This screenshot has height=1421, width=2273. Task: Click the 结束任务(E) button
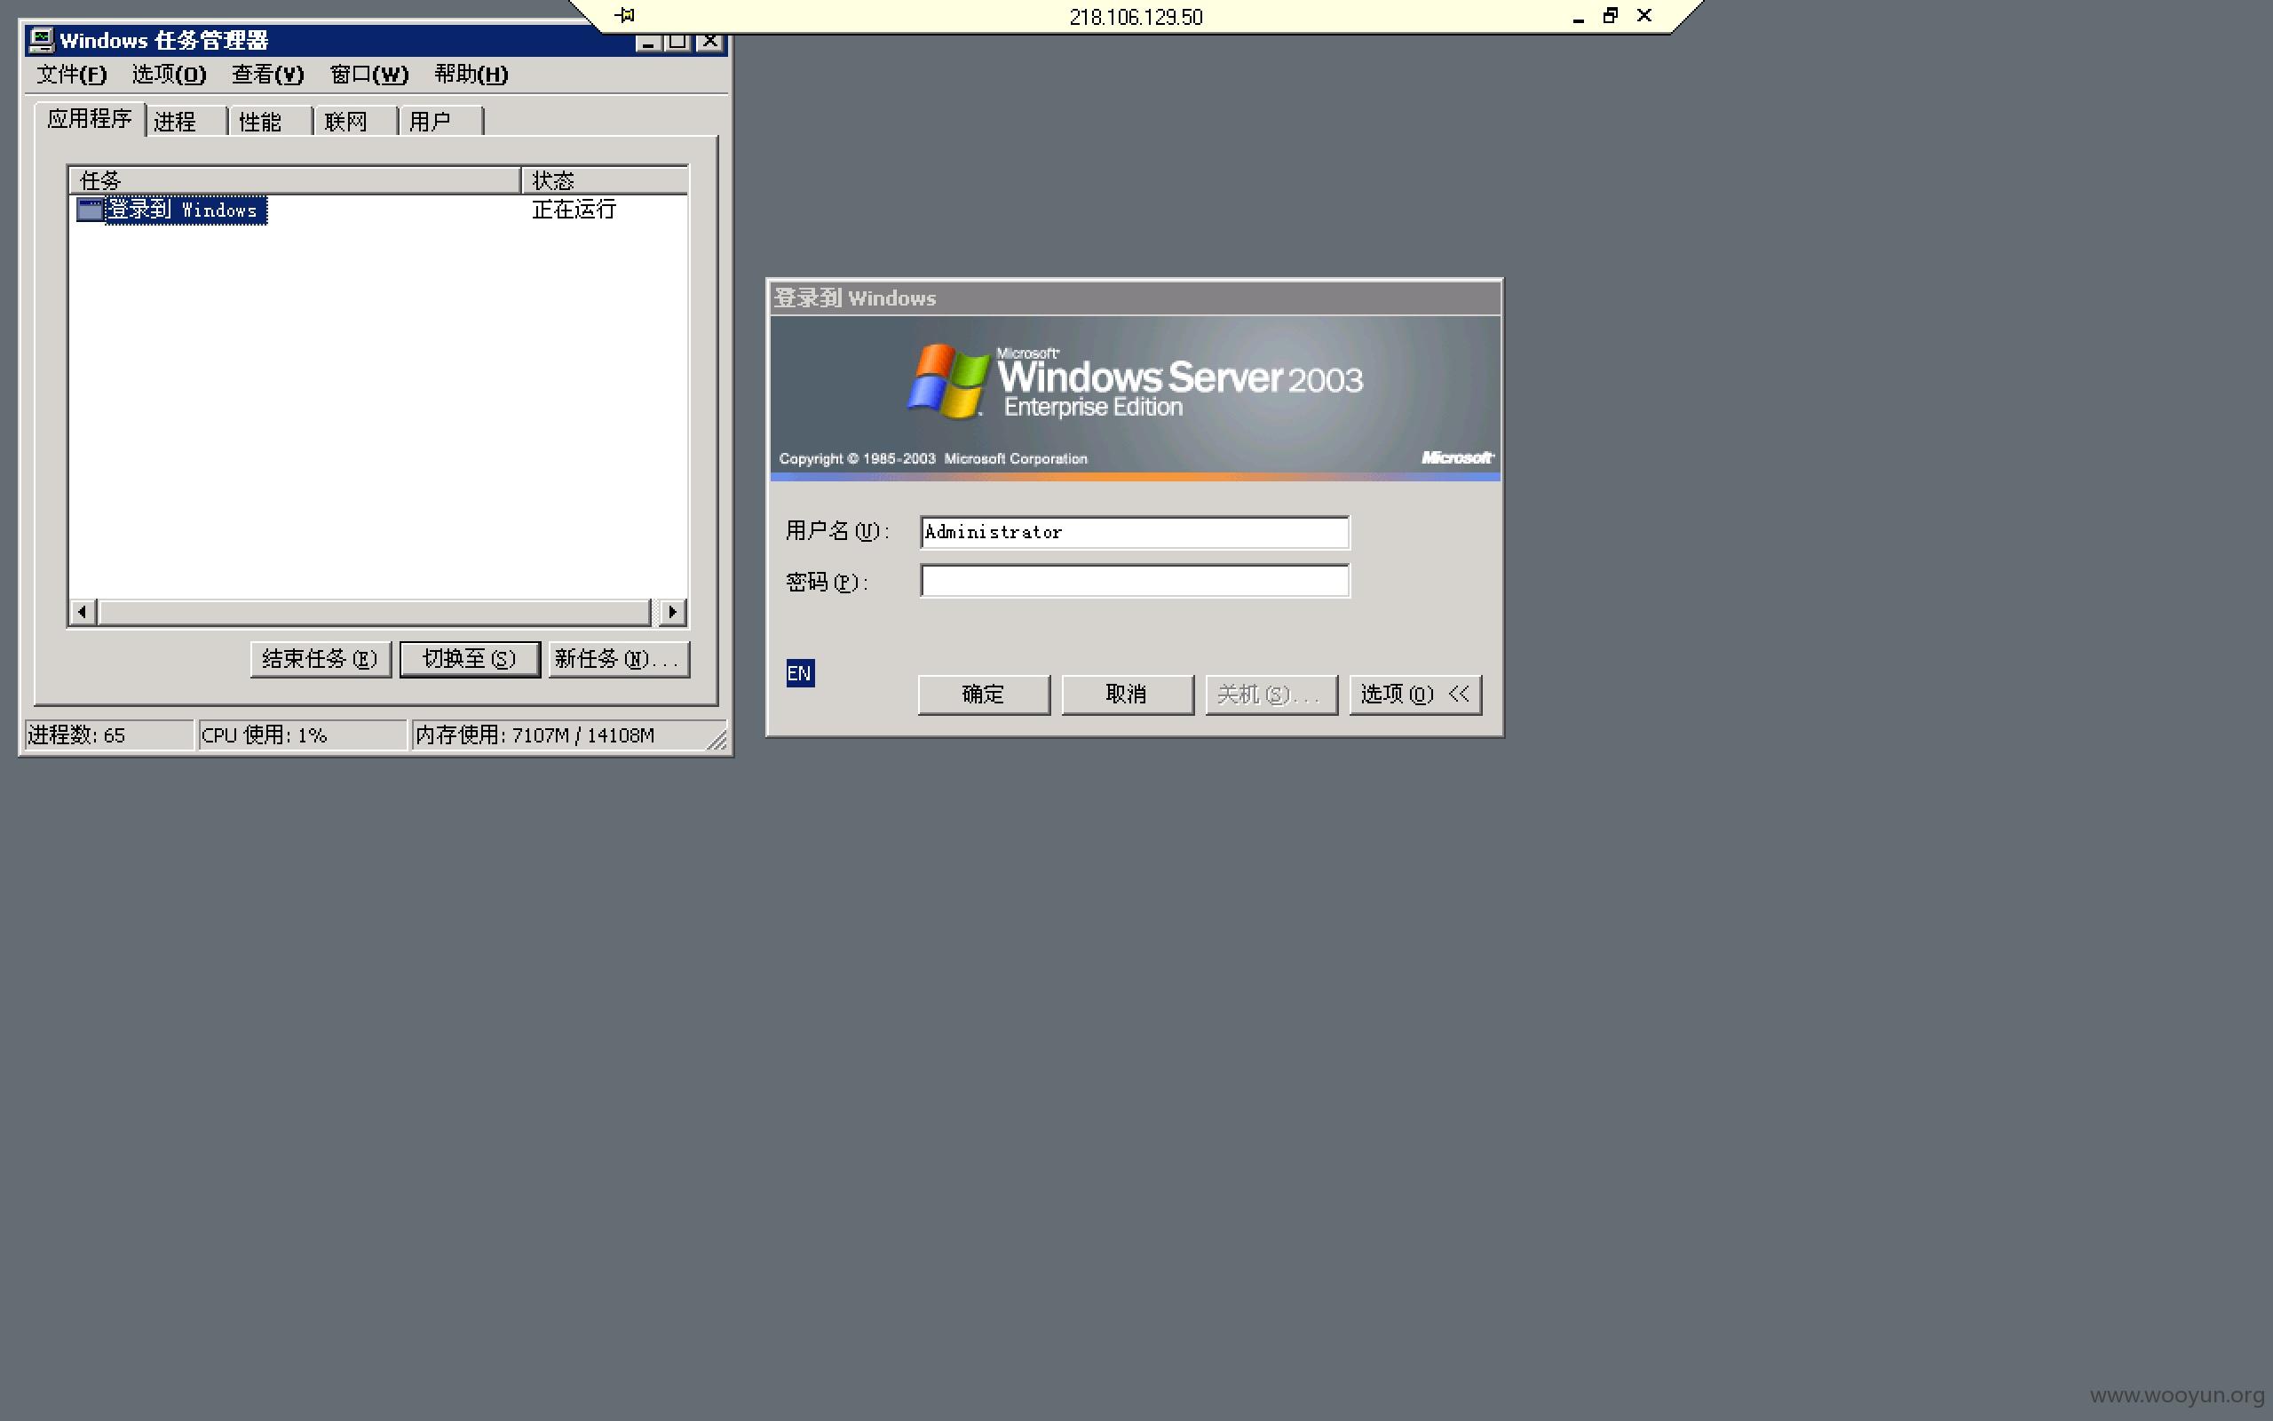coord(321,659)
